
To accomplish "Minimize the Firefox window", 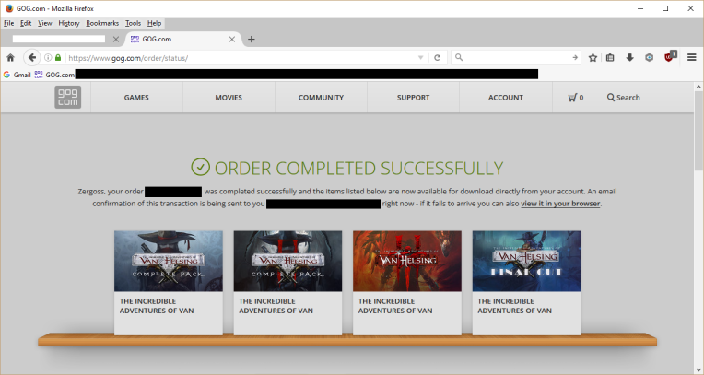I will (x=640, y=8).
